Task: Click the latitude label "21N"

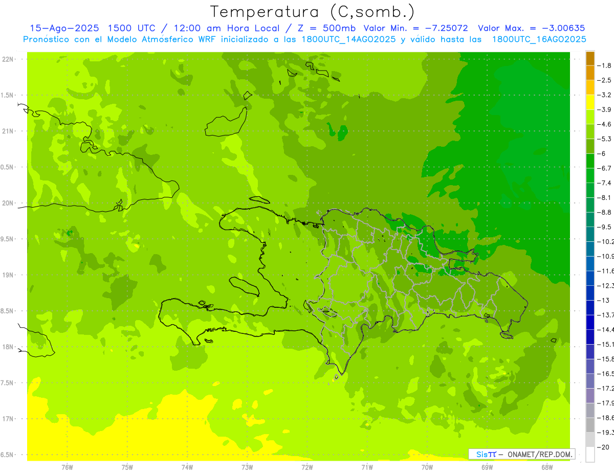Action: [8, 131]
